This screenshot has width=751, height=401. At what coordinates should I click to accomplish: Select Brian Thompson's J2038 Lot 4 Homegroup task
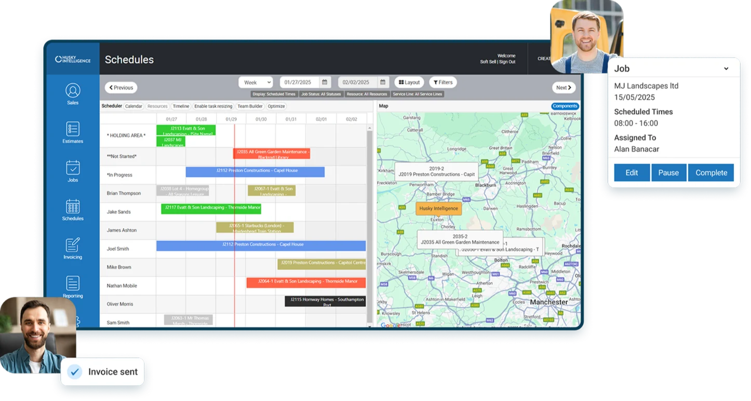point(183,190)
